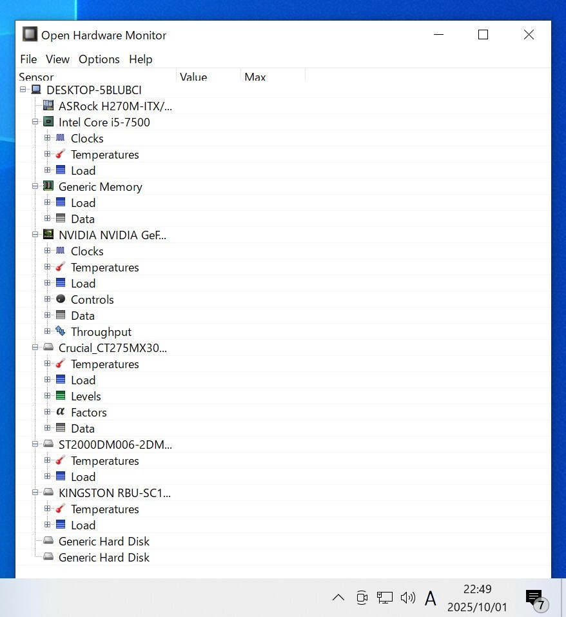Click the Sensor column header
The width and height of the screenshot is (566, 617).
(x=96, y=76)
